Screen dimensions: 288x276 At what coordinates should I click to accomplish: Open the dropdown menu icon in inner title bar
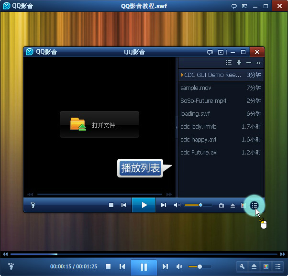[221, 52]
